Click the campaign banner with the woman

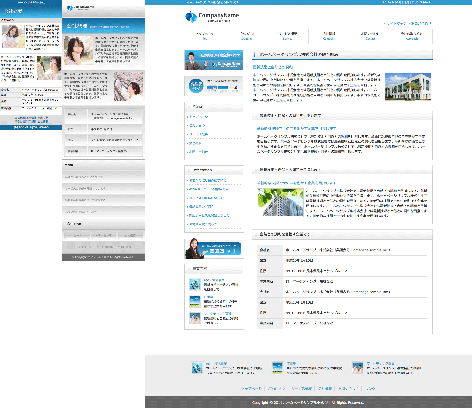pyautogui.click(x=214, y=249)
